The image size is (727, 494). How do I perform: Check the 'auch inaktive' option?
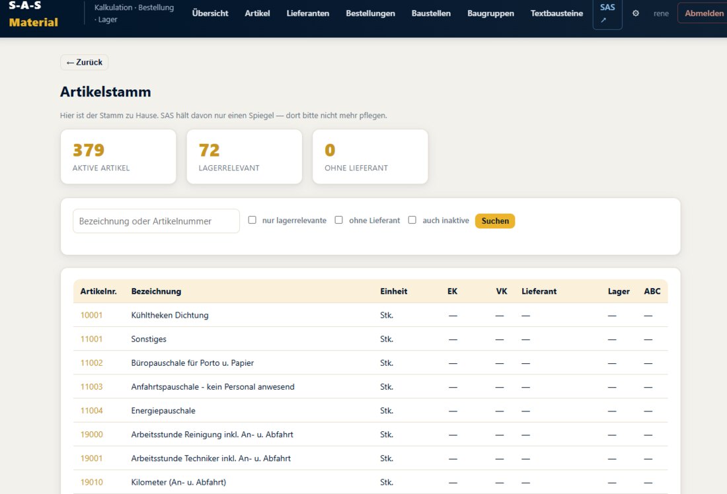[x=412, y=220]
